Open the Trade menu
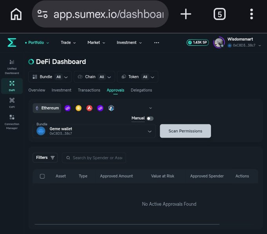267x234 pixels. pyautogui.click(x=68, y=42)
